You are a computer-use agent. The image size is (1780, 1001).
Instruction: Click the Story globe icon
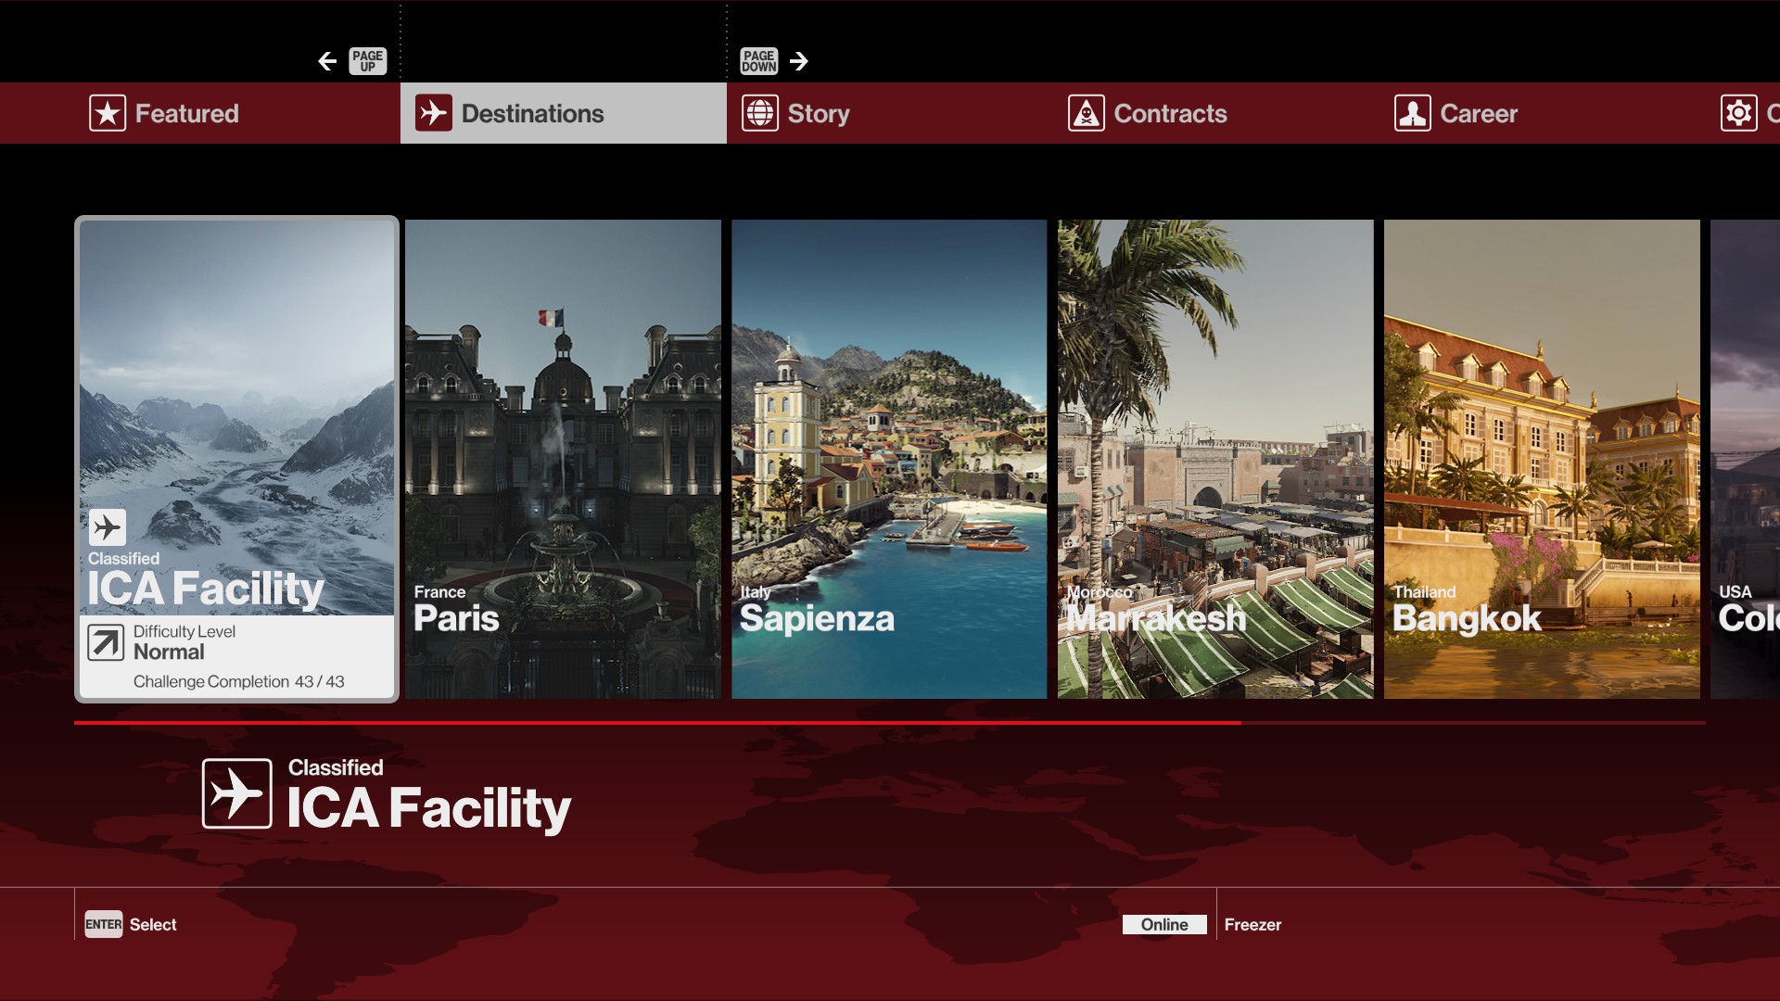point(759,113)
